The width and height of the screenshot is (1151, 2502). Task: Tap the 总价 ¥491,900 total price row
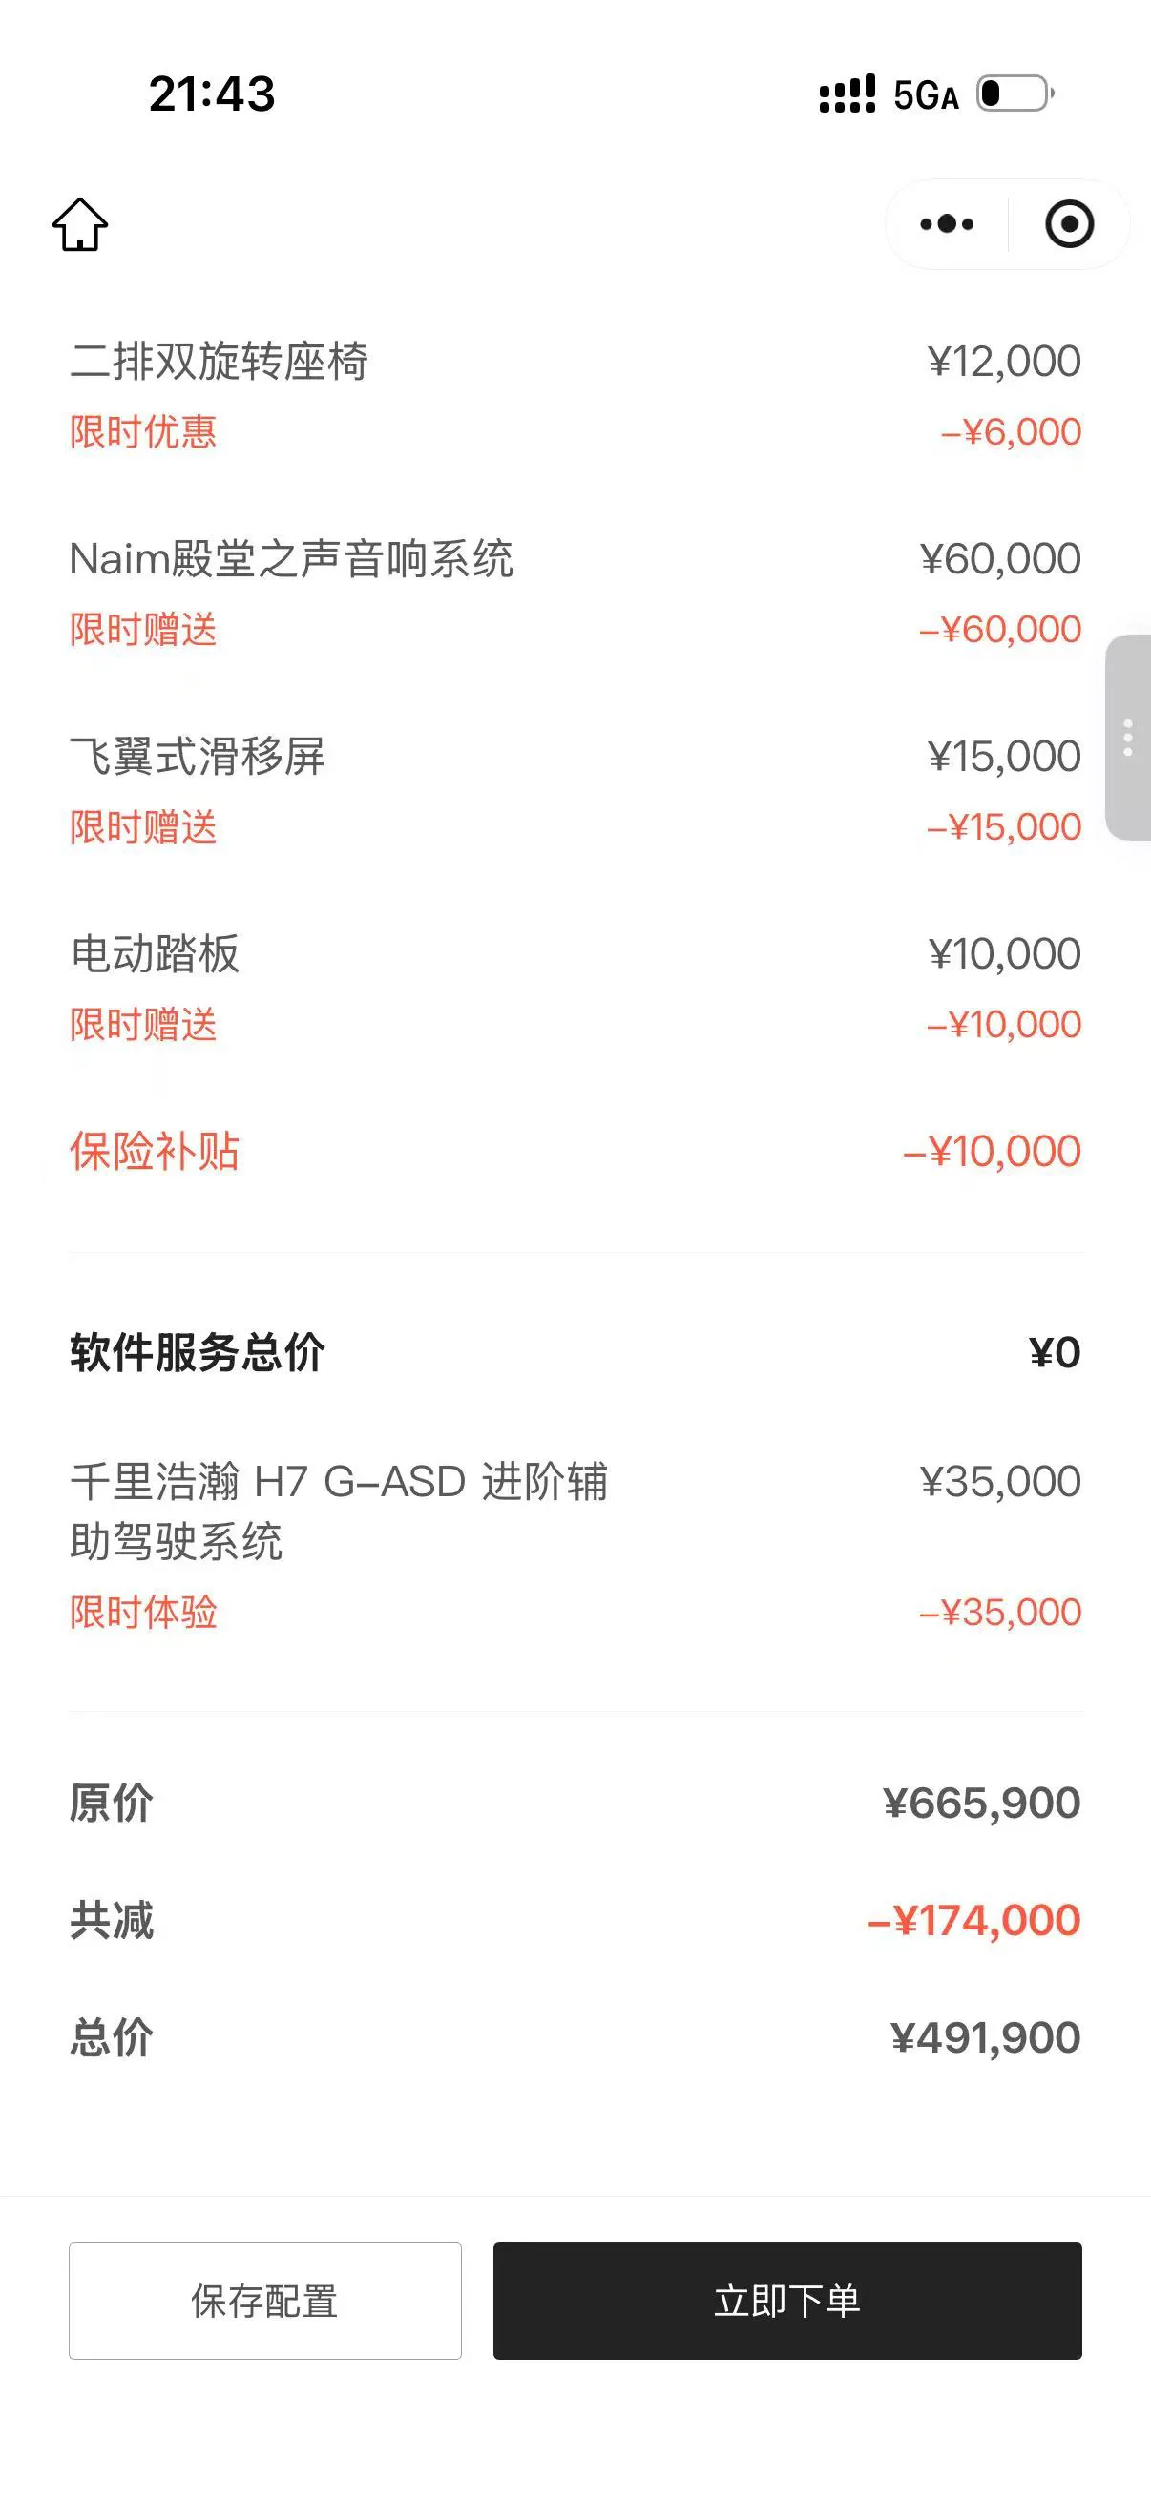coord(575,2036)
